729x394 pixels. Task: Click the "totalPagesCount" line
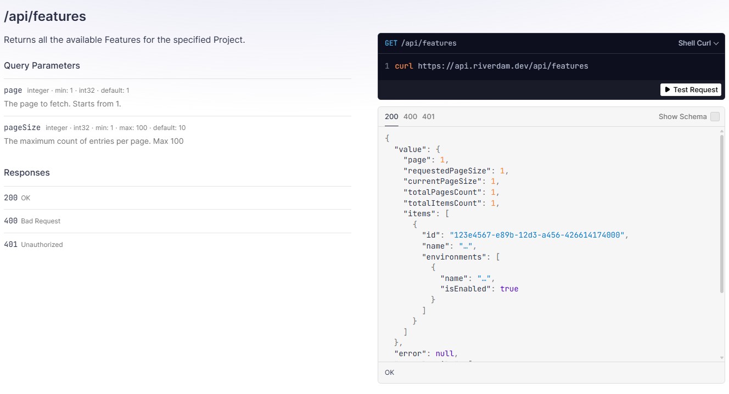[x=451, y=192]
